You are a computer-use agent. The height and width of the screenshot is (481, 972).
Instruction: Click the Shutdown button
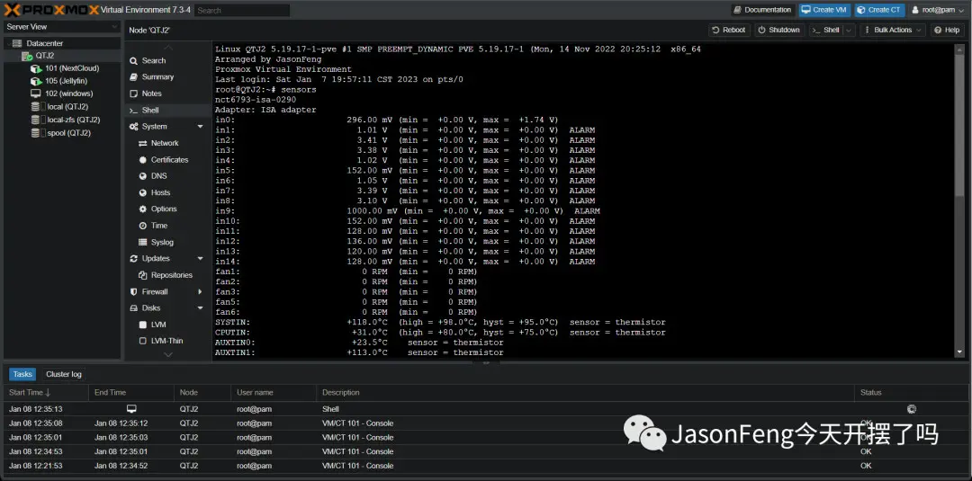(779, 30)
